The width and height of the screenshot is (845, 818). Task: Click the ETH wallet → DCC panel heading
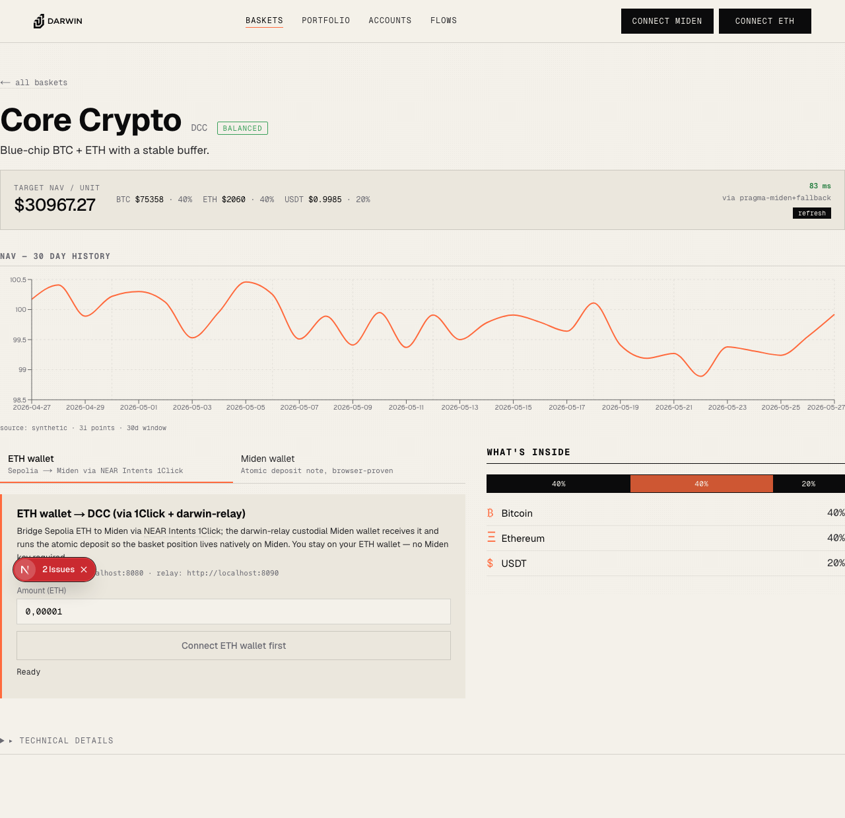pos(131,514)
